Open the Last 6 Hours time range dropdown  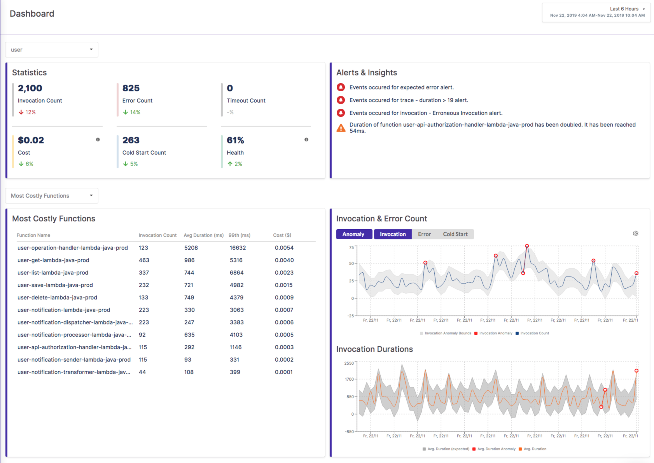596,12
